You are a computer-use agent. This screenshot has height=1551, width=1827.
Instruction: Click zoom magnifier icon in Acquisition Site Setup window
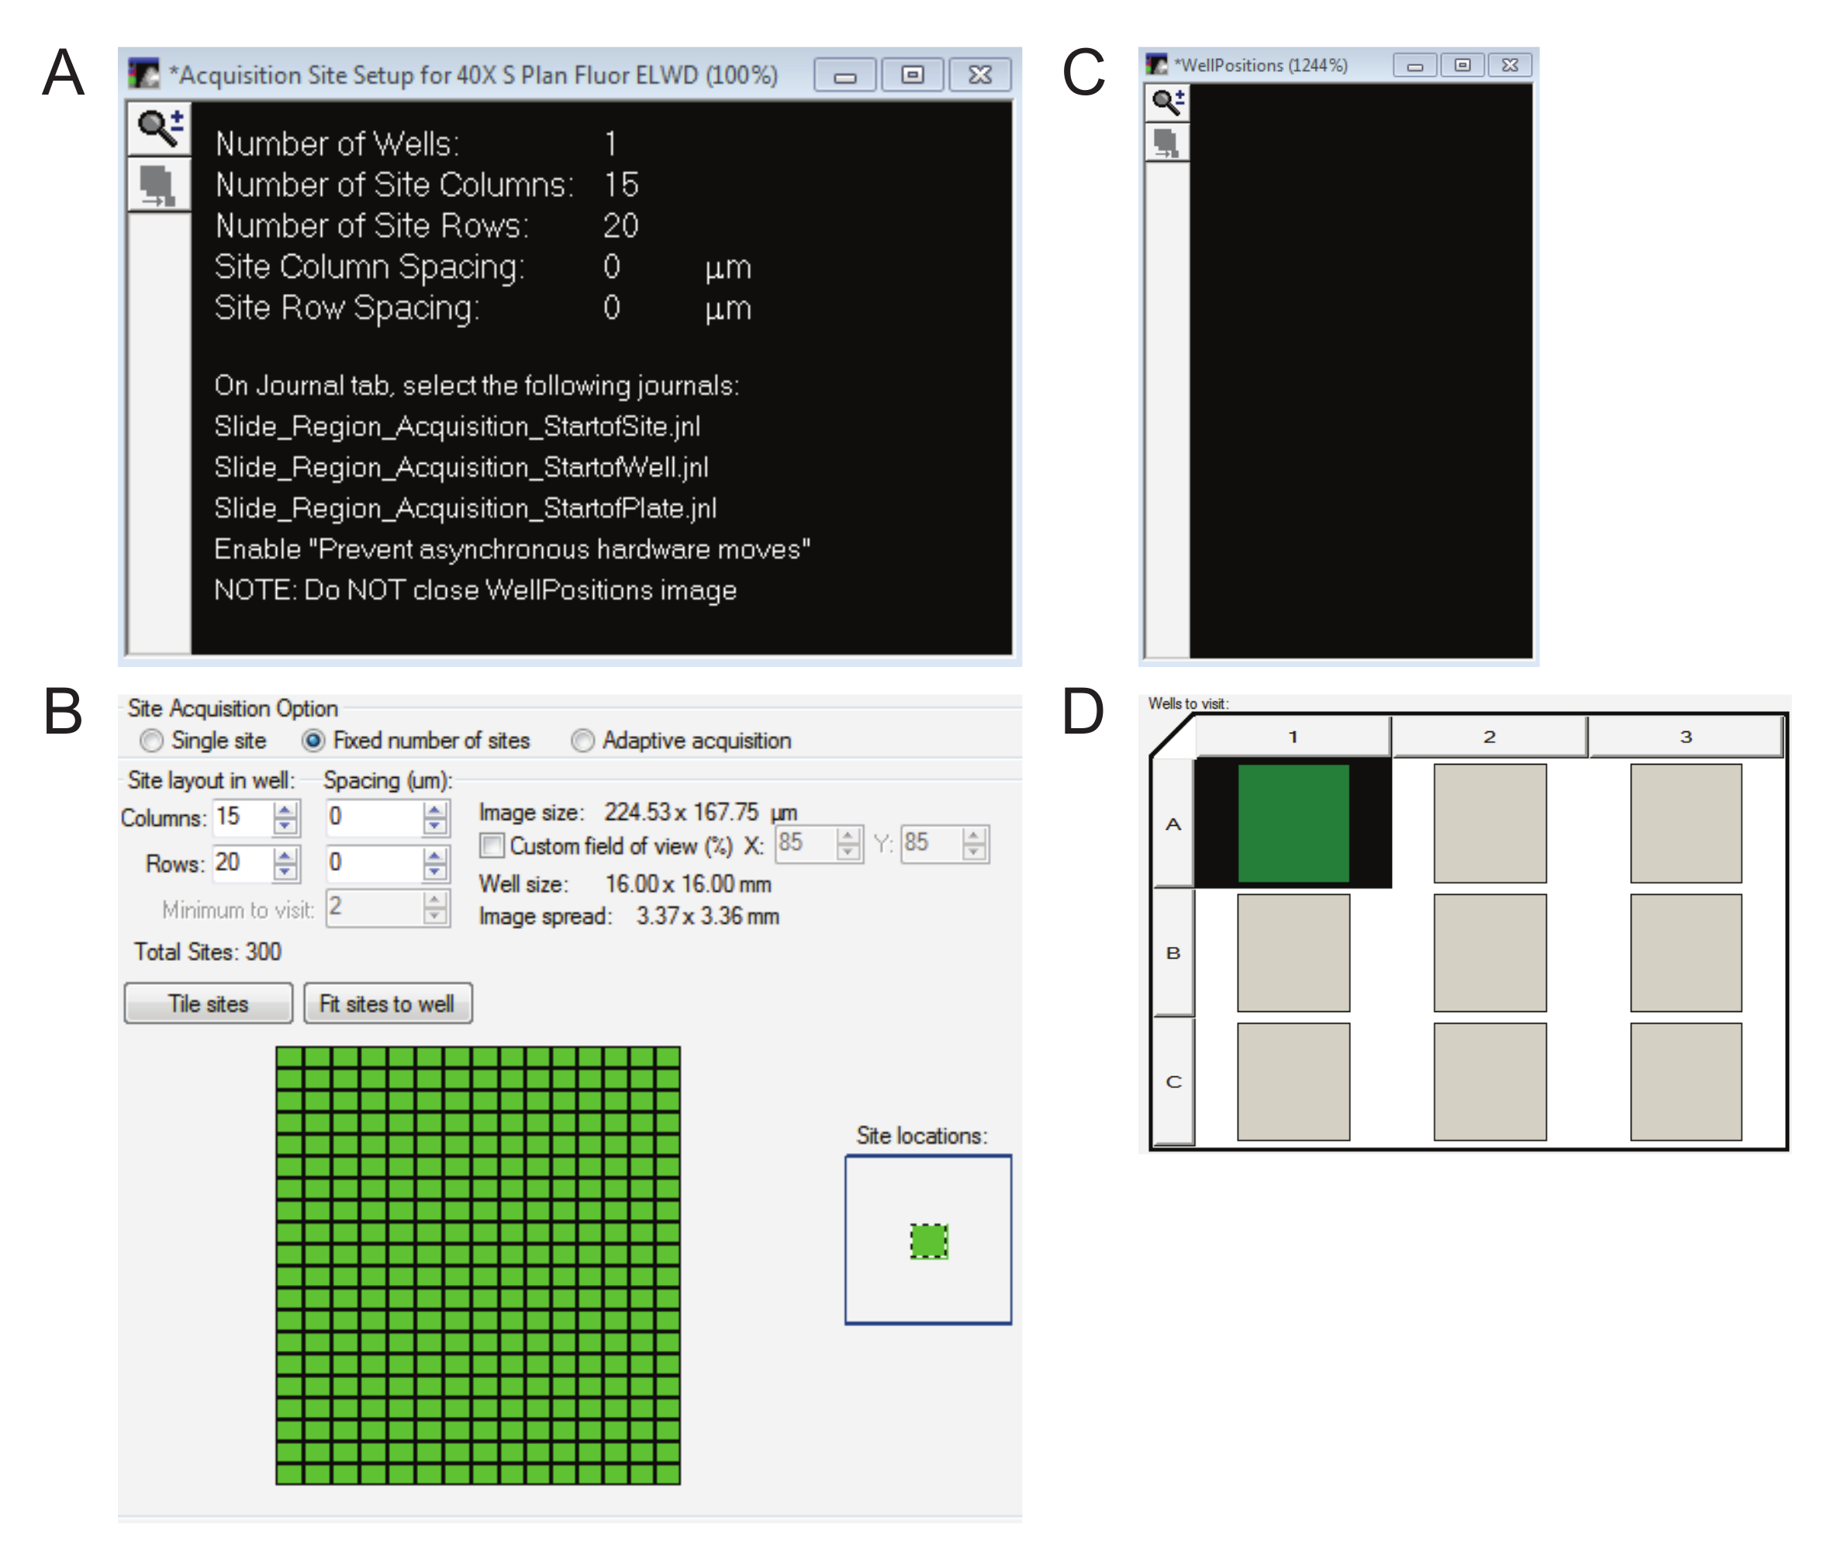point(159,129)
